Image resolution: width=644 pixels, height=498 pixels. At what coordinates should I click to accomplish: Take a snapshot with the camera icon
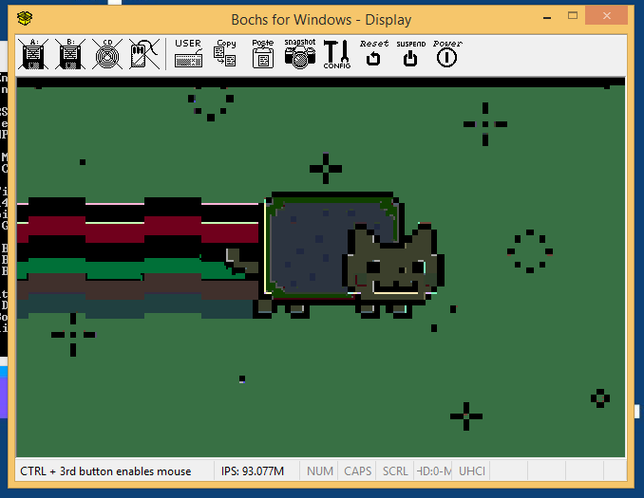pos(300,54)
